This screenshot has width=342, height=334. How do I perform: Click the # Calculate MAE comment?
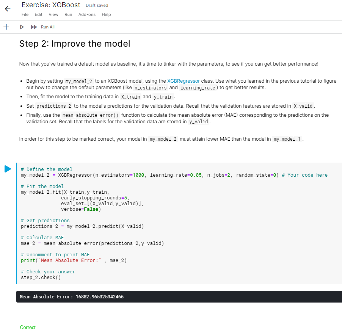(x=42, y=238)
